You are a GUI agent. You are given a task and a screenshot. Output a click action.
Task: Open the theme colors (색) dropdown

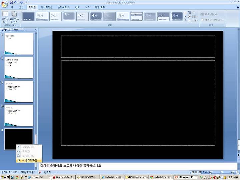tap(192, 12)
